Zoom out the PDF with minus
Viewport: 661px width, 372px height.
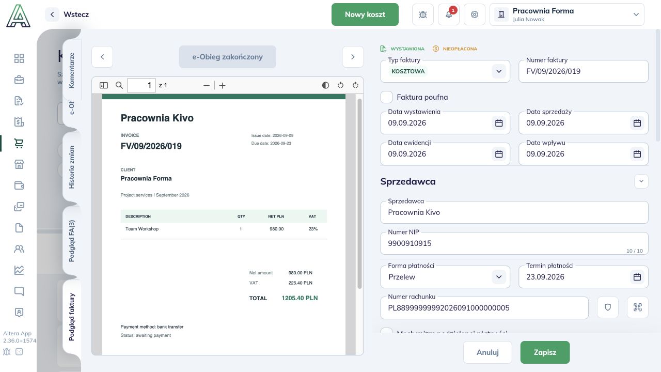pos(207,85)
